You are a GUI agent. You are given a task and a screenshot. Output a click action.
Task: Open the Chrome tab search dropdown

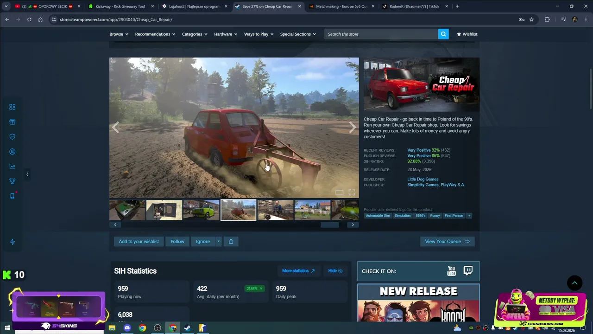coord(6,6)
